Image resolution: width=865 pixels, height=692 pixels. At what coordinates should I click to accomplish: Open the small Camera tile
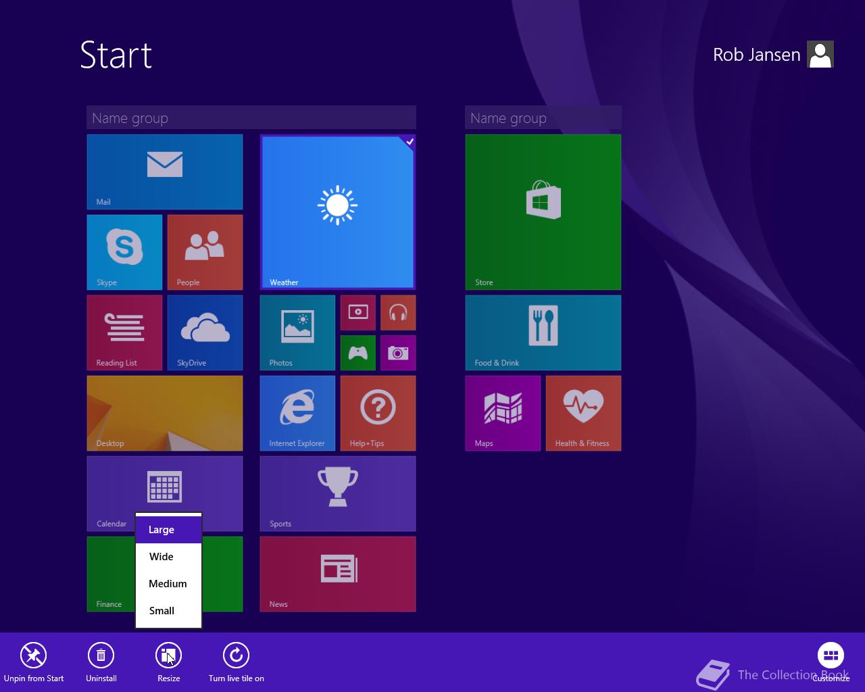coord(398,353)
